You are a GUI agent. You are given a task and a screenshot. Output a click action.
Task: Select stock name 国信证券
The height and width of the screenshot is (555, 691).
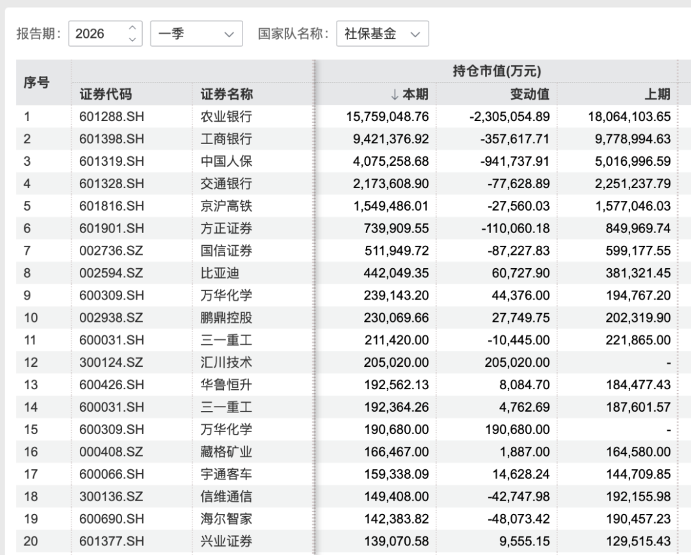pos(226,250)
